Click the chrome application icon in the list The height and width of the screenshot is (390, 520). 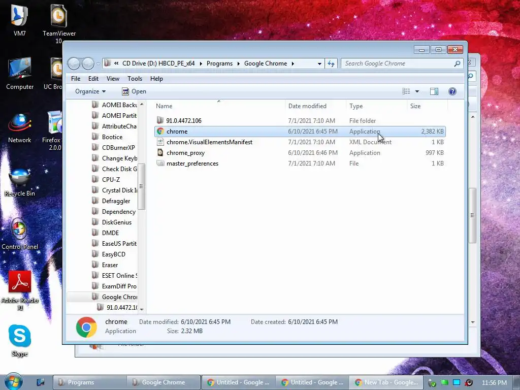pos(160,132)
